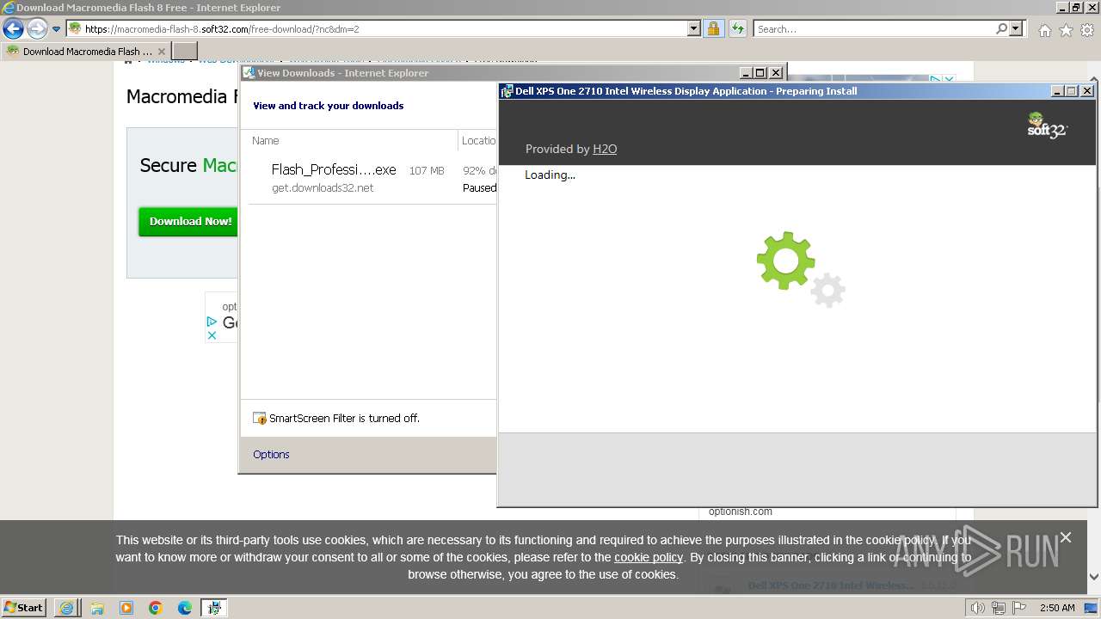The width and height of the screenshot is (1101, 619).
Task: Click the Action Center flag icon
Action: click(1018, 608)
